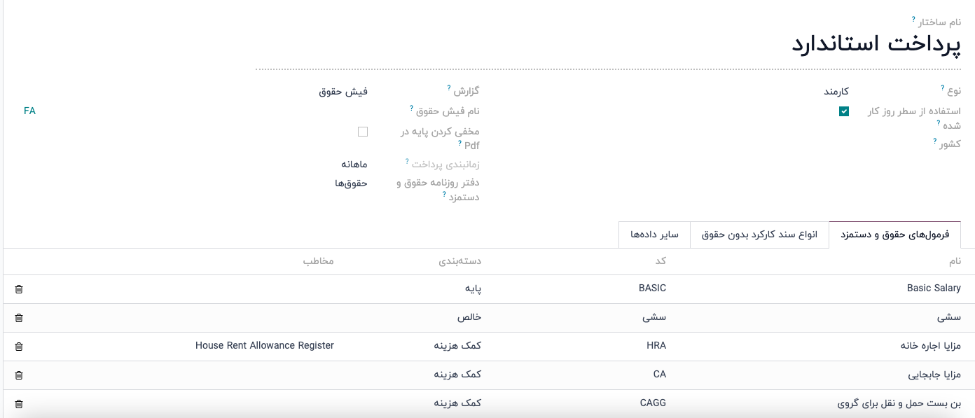Screen dimensions: 975x418
Task: Delete the CA salary rule row
Action: [19, 375]
